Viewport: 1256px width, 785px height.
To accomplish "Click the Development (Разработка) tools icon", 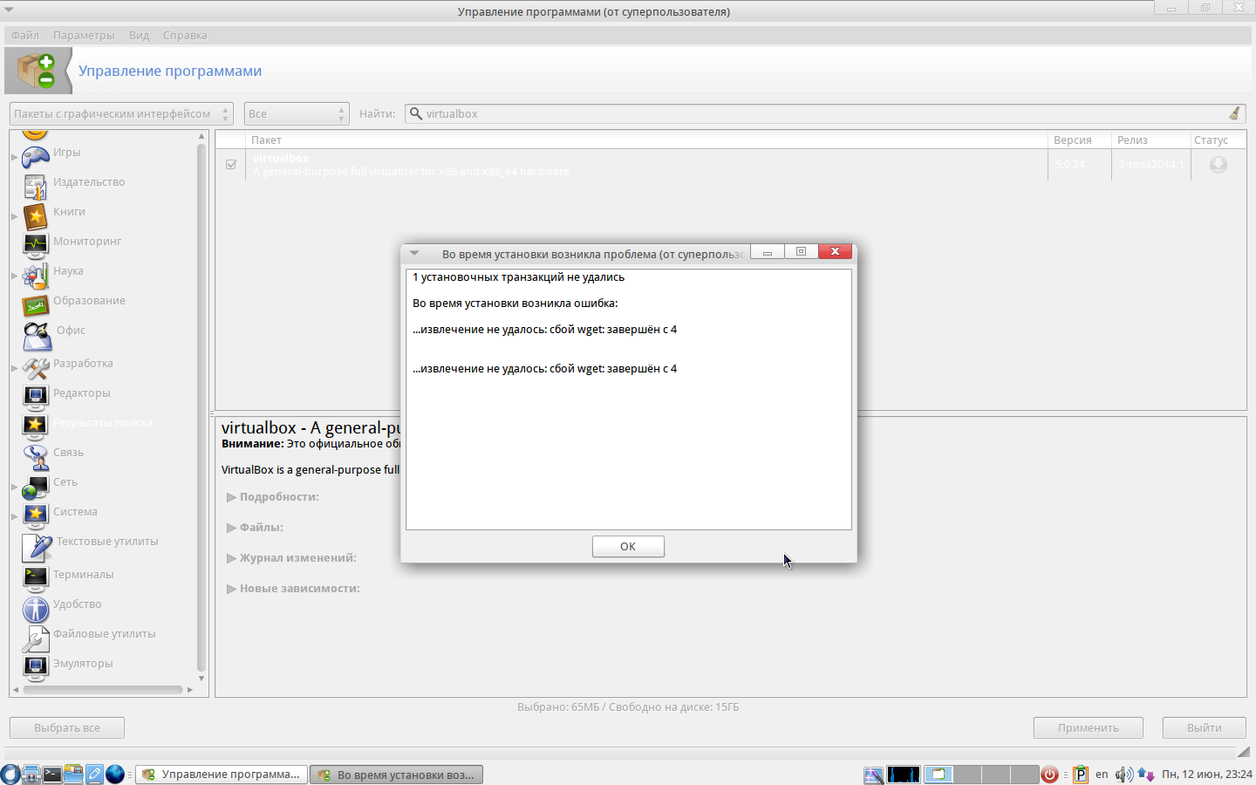I will pyautogui.click(x=36, y=368).
